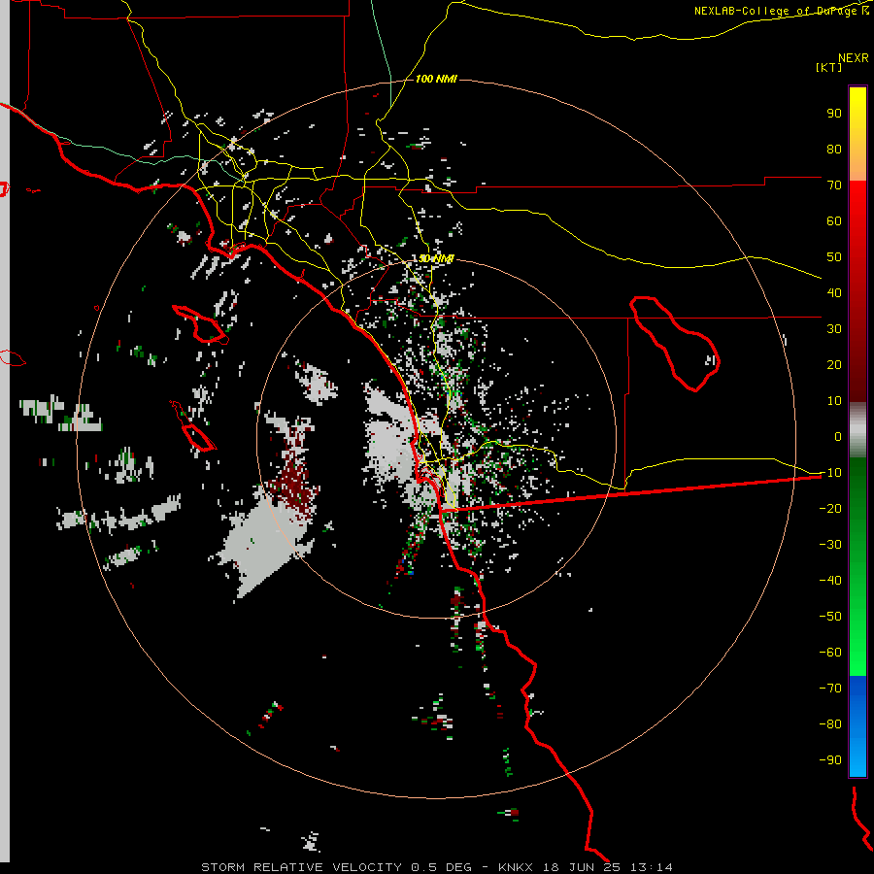Select the positive 50 scale value
Image resolution: width=874 pixels, height=874 pixels.
(834, 257)
